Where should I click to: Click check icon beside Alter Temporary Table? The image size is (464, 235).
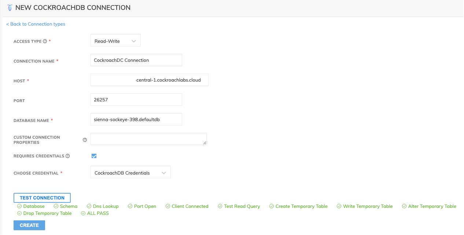pyautogui.click(x=404, y=206)
